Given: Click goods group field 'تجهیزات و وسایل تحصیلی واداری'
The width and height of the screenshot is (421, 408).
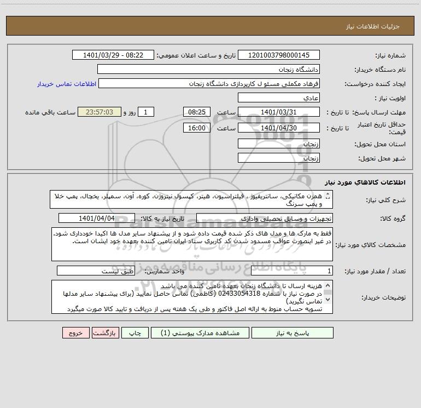Looking at the screenshot, I should click(265, 218).
